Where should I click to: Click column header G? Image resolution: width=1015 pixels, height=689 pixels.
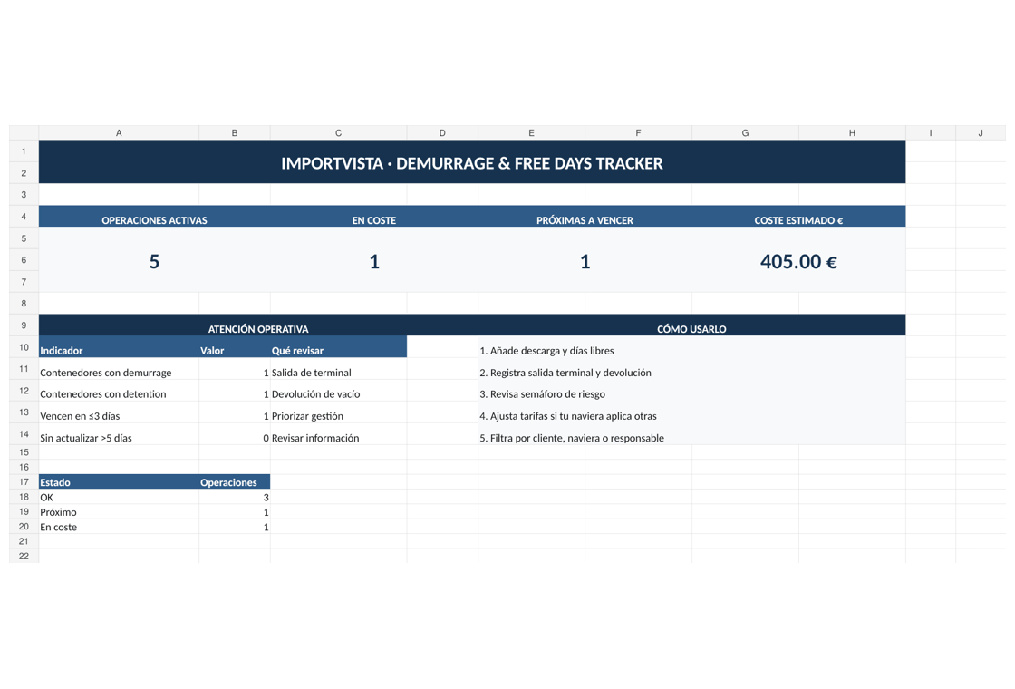(745, 132)
